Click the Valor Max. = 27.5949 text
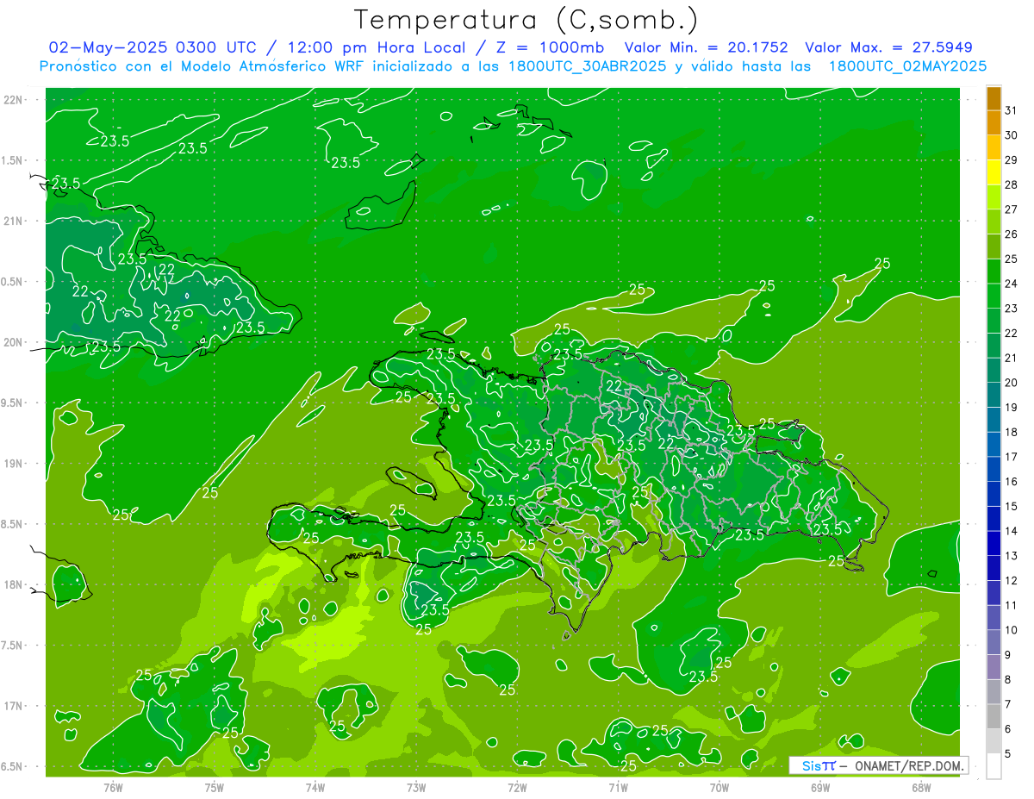This screenshot has width=1034, height=799. pos(888,47)
